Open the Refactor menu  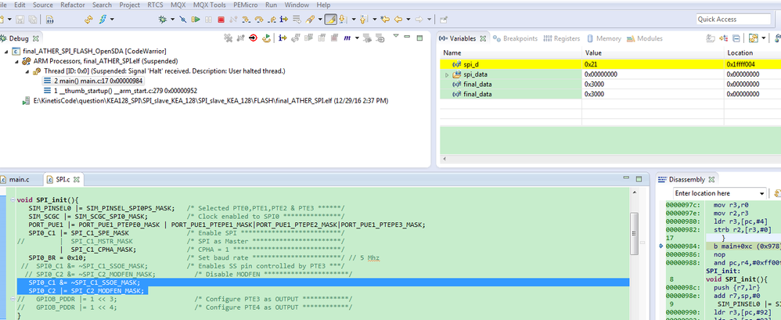click(73, 5)
